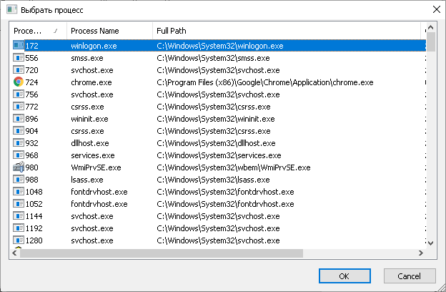Close the Выбрать процесс dialog
The height and width of the screenshot is (292, 446).
tap(436, 10)
